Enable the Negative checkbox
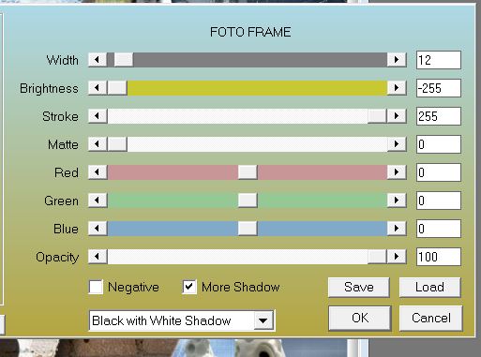The image size is (481, 357). point(96,287)
